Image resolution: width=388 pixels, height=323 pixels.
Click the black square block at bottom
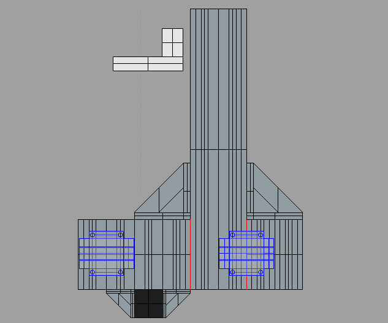(x=149, y=303)
